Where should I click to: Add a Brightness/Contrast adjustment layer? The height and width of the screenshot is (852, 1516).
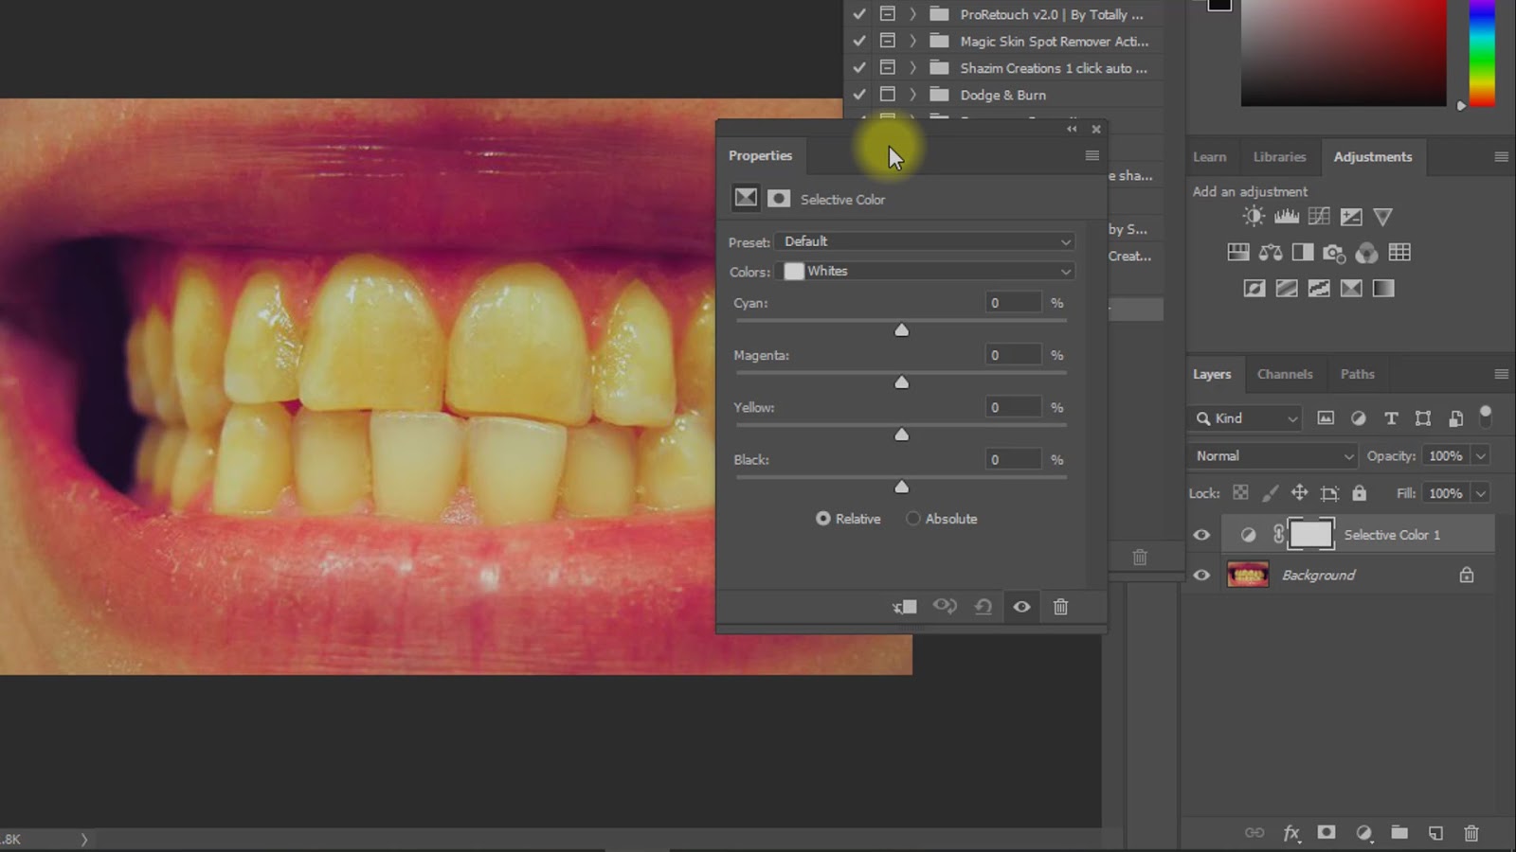point(1253,216)
